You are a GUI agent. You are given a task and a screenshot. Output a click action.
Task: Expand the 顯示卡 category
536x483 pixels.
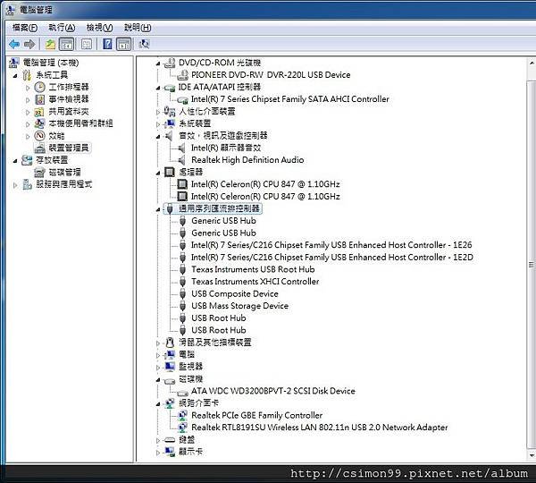(x=158, y=453)
